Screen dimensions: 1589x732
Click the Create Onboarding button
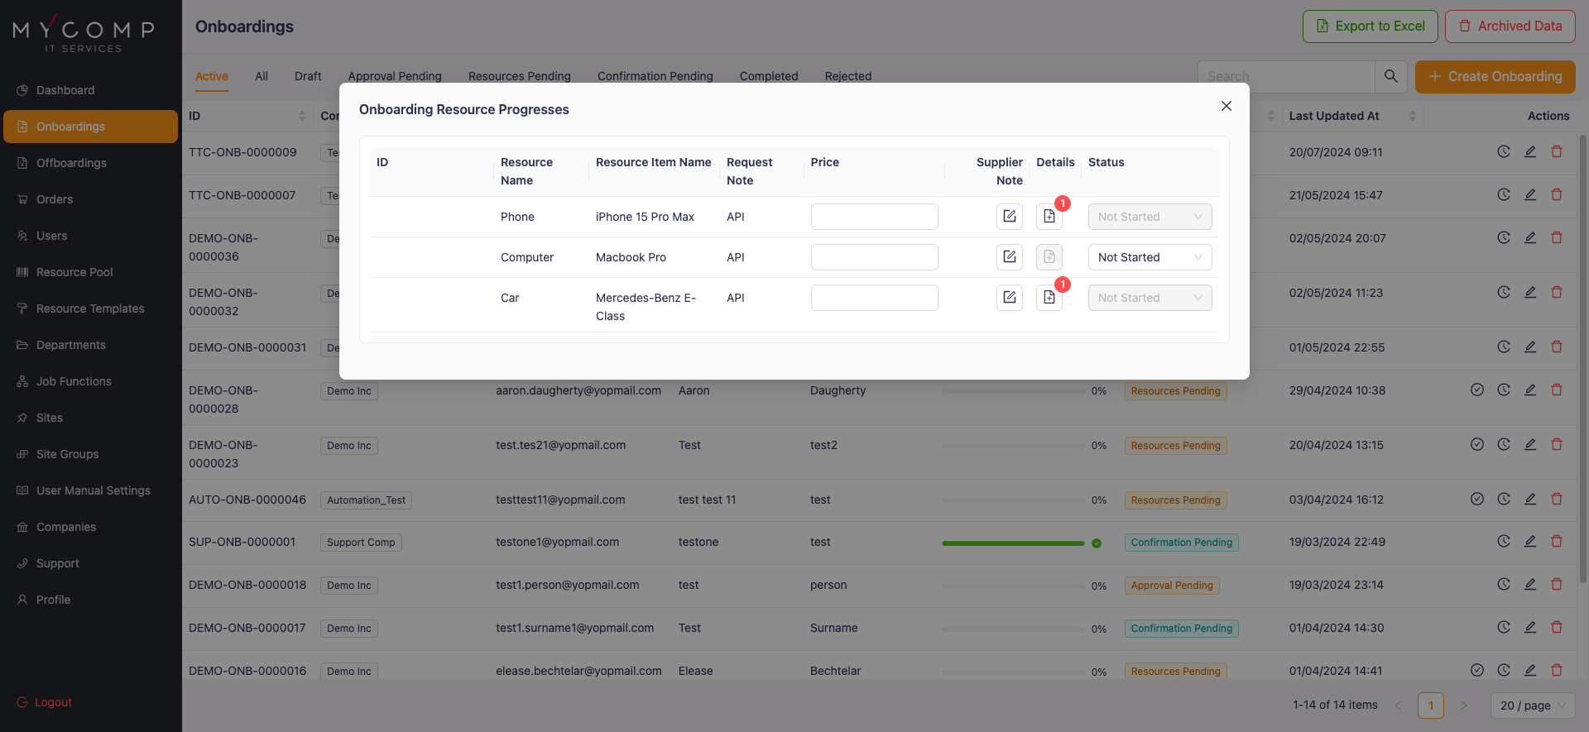click(x=1495, y=76)
